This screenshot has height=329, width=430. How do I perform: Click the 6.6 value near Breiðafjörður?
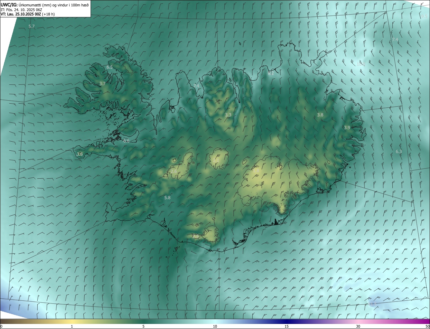126,141
